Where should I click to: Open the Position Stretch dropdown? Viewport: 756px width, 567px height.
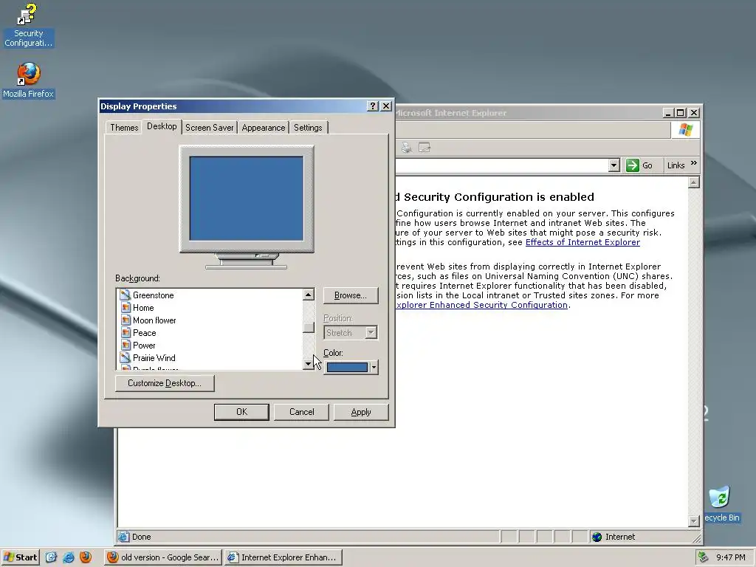pyautogui.click(x=371, y=332)
